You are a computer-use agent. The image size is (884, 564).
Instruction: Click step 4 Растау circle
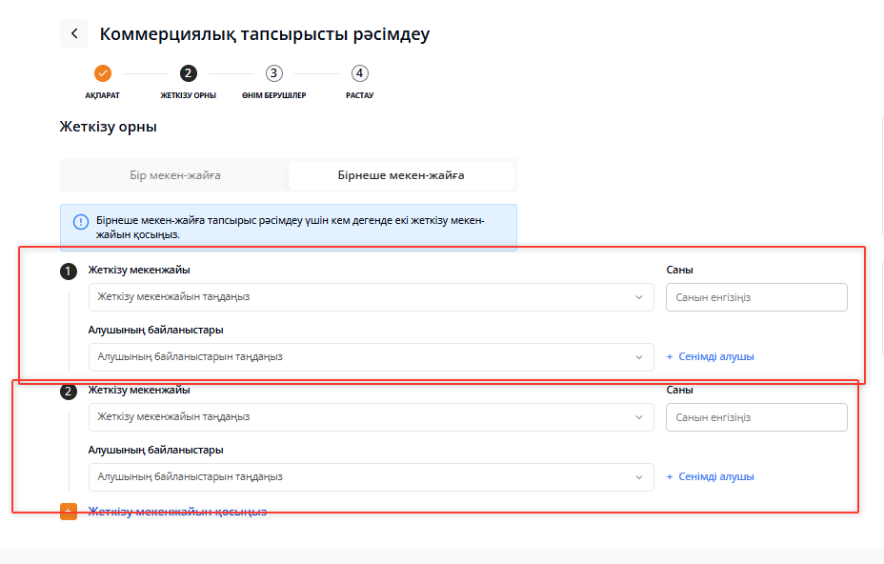click(359, 73)
